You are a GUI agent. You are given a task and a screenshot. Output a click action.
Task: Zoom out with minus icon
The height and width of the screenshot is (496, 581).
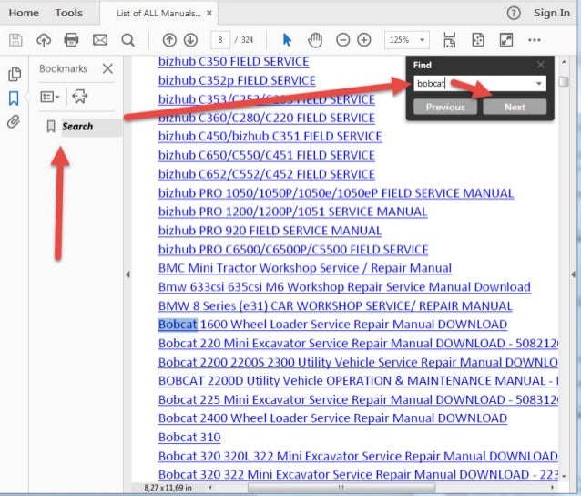click(x=342, y=40)
